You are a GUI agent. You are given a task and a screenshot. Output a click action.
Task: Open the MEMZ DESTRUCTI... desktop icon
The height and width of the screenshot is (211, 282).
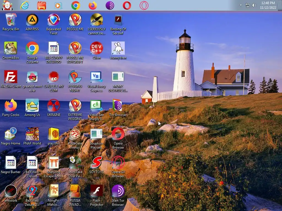[118, 81]
